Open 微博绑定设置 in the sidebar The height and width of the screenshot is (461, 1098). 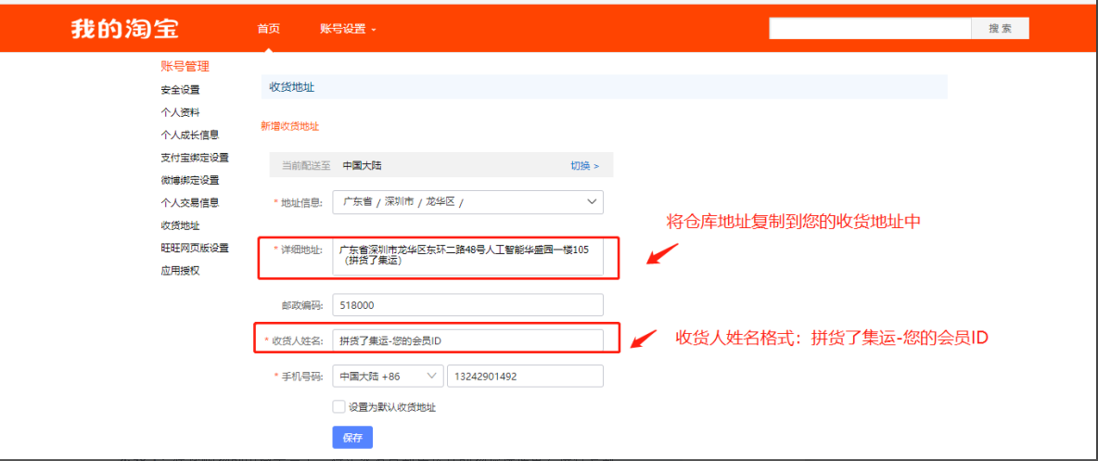(x=190, y=180)
